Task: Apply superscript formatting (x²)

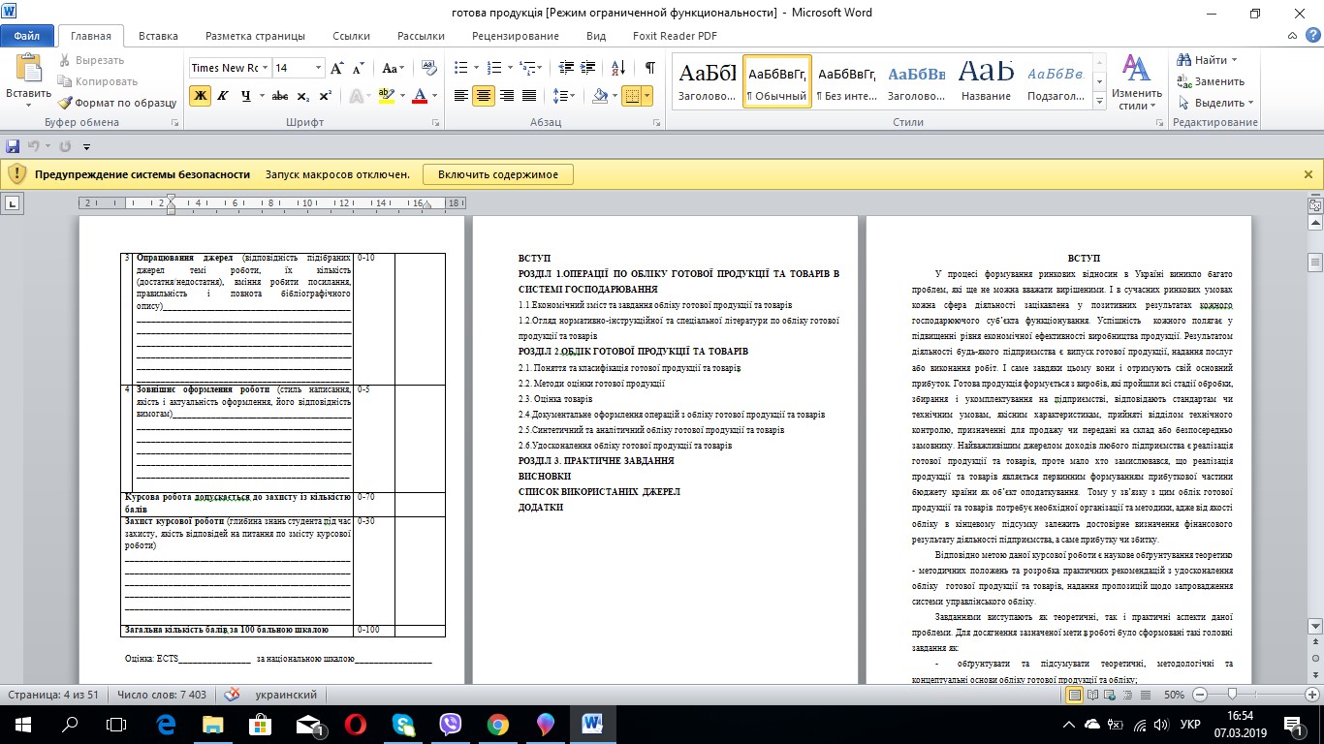Action: coord(325,96)
